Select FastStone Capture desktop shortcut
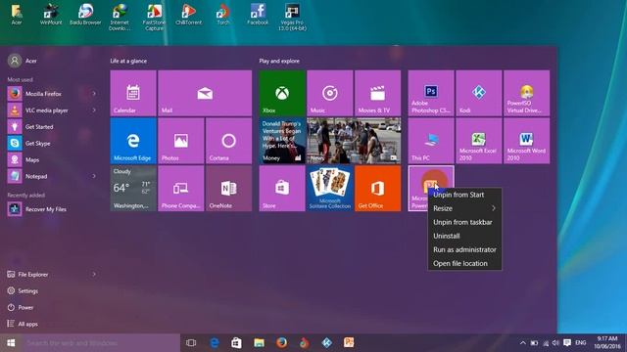Viewport: 627px width, 352px height. coord(154,18)
